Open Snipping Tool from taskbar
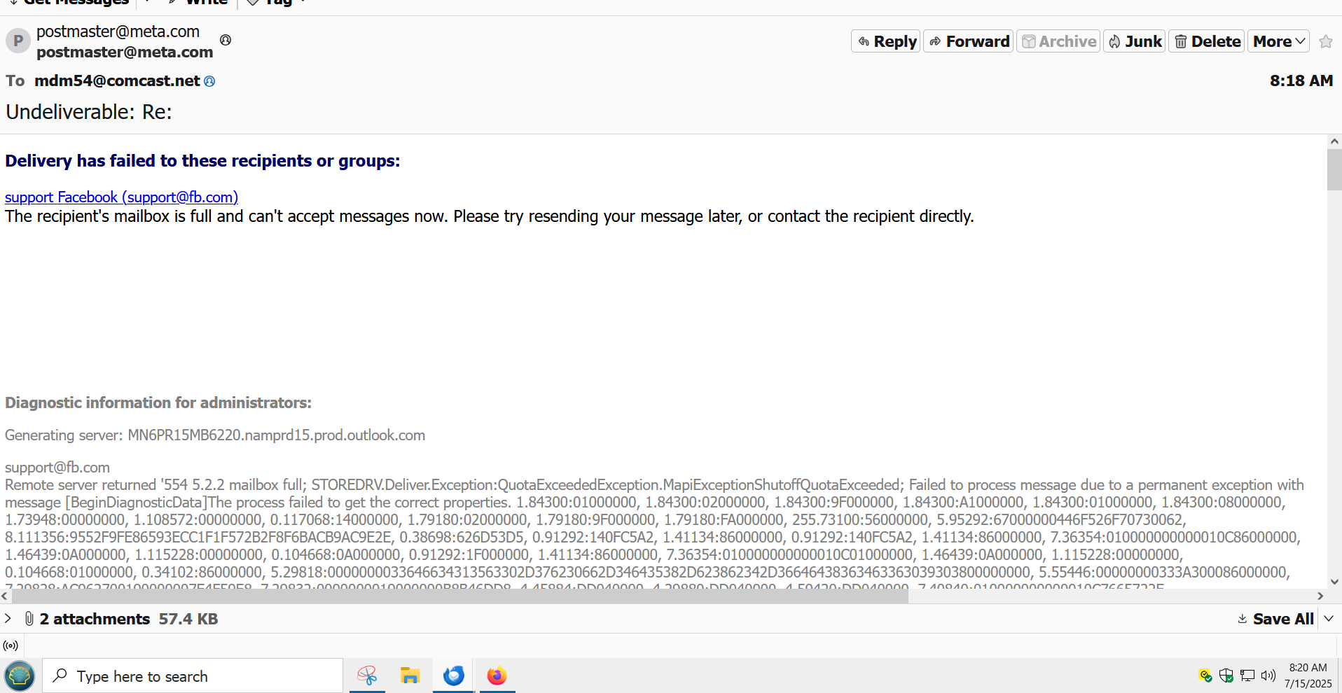1342x693 pixels. [367, 675]
